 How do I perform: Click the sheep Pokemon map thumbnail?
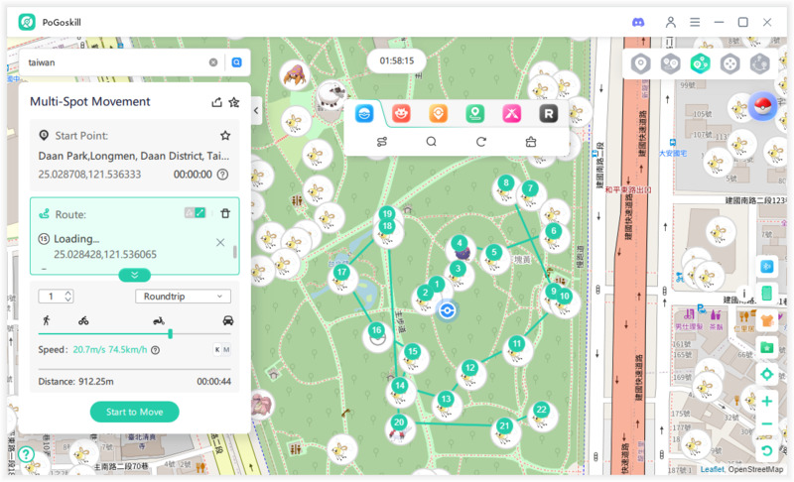click(331, 96)
